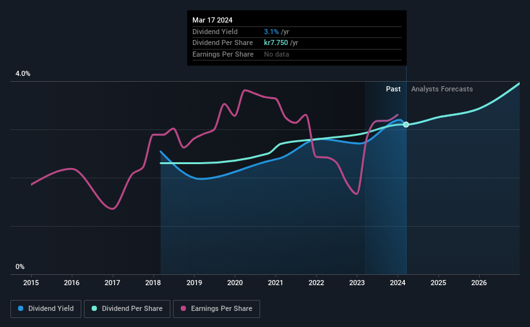Image resolution: width=530 pixels, height=327 pixels.
Task: Toggle the Dividend Yield legend button
Action: pyautogui.click(x=46, y=309)
